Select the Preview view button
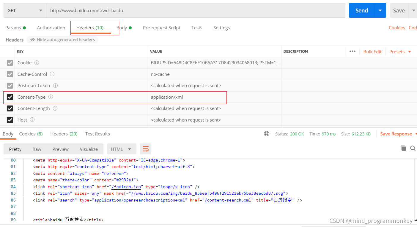 point(60,149)
